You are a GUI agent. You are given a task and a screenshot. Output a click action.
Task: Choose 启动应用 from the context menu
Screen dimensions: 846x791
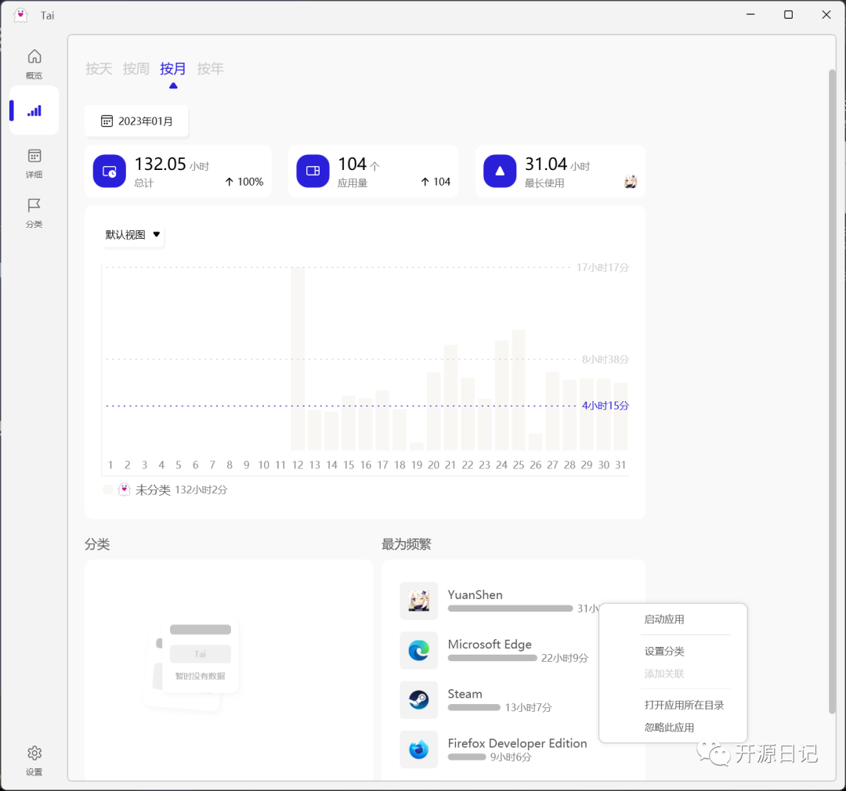coord(664,619)
